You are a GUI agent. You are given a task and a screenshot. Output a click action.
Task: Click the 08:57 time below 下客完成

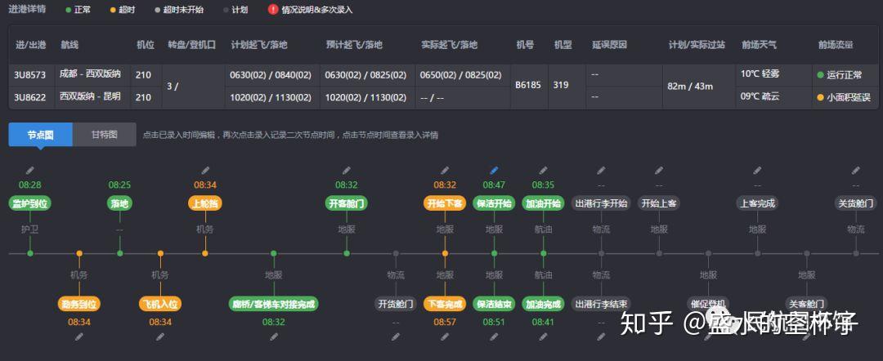tap(445, 322)
